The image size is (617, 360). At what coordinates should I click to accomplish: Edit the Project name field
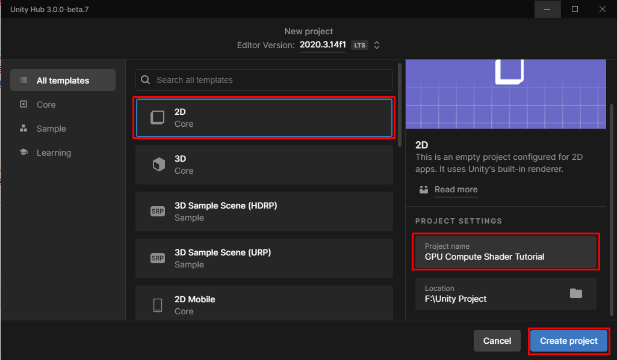tap(506, 252)
